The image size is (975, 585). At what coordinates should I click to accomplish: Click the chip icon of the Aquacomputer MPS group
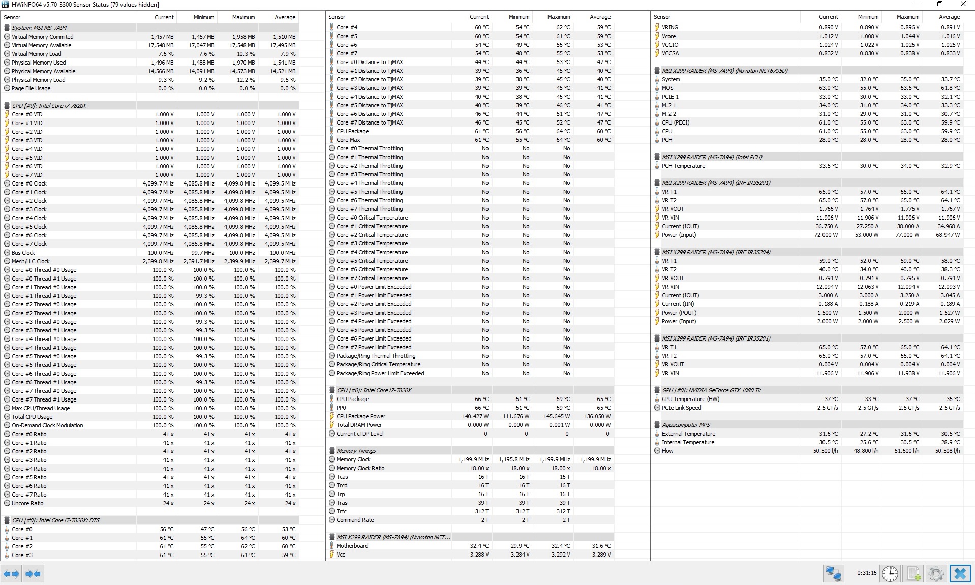[657, 425]
